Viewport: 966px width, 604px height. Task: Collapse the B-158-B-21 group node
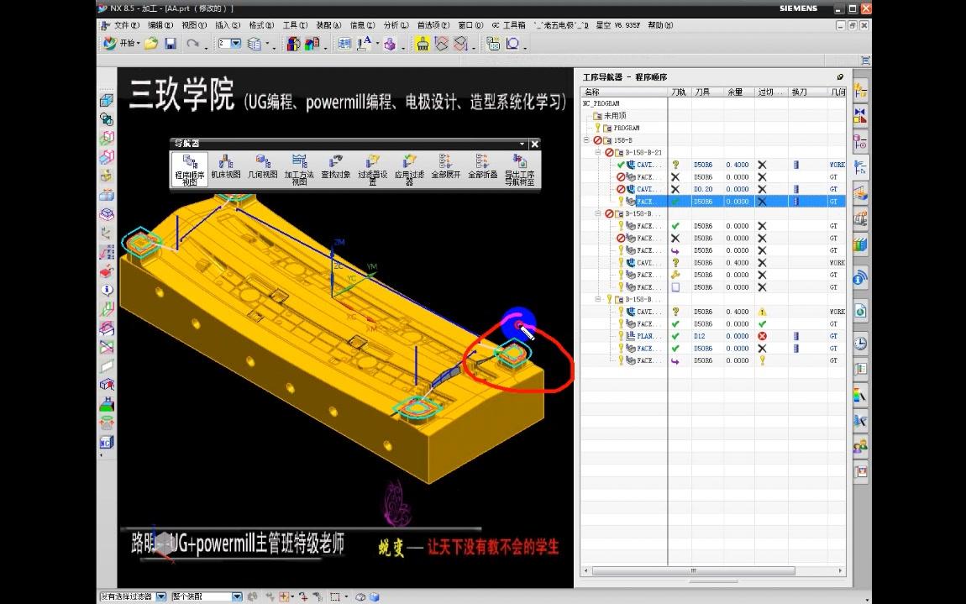596,152
